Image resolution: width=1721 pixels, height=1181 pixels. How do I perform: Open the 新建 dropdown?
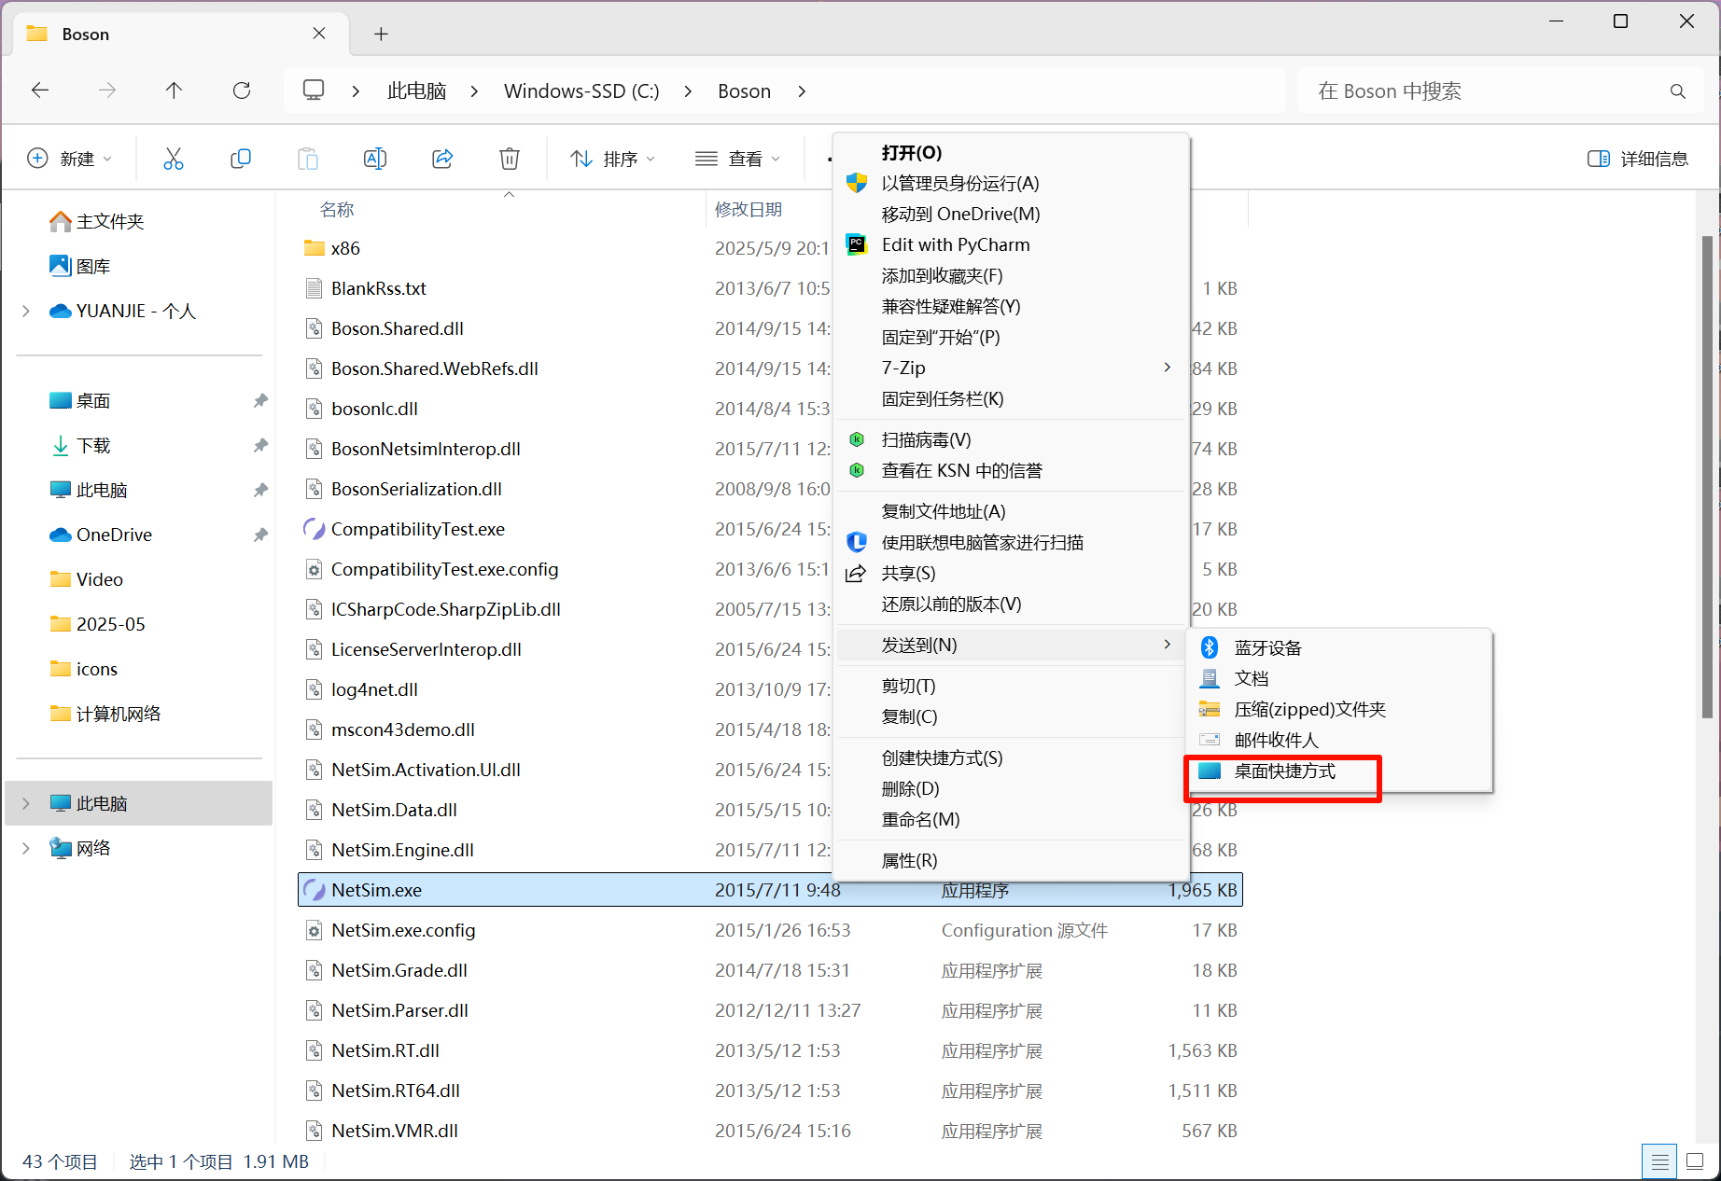[x=69, y=159]
